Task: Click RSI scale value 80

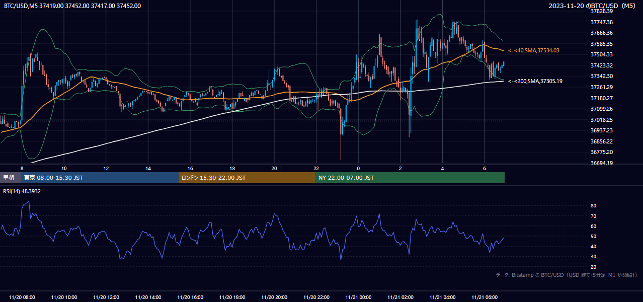Action: (x=593, y=206)
